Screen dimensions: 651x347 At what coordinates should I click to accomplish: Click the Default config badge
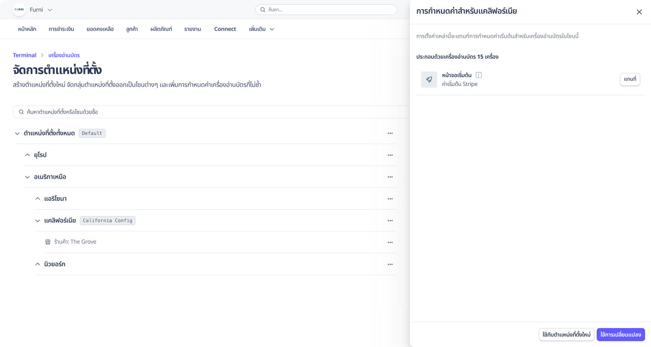(x=92, y=133)
